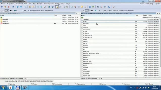
Task: Click the right panel vertical scrollbar
Action: pos(160,47)
